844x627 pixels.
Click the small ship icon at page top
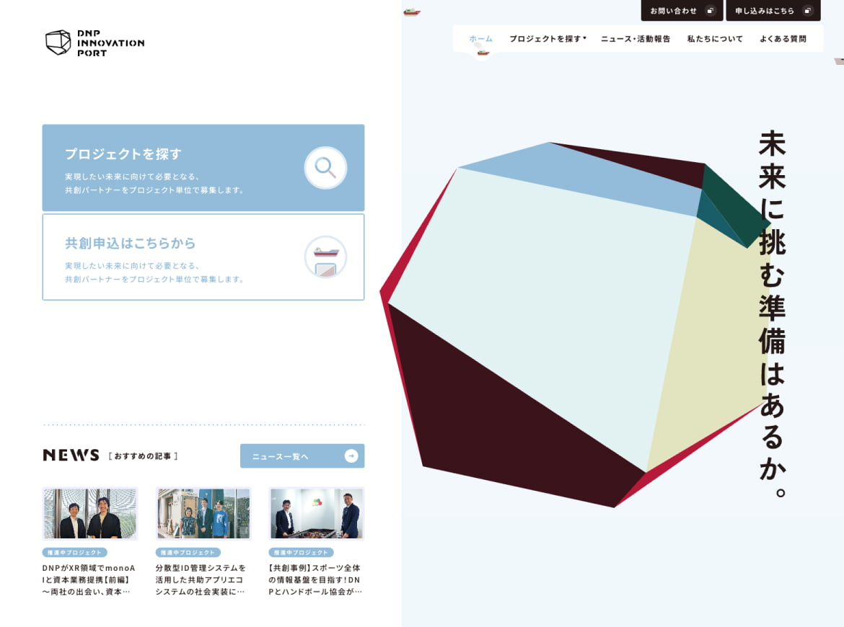coord(411,12)
